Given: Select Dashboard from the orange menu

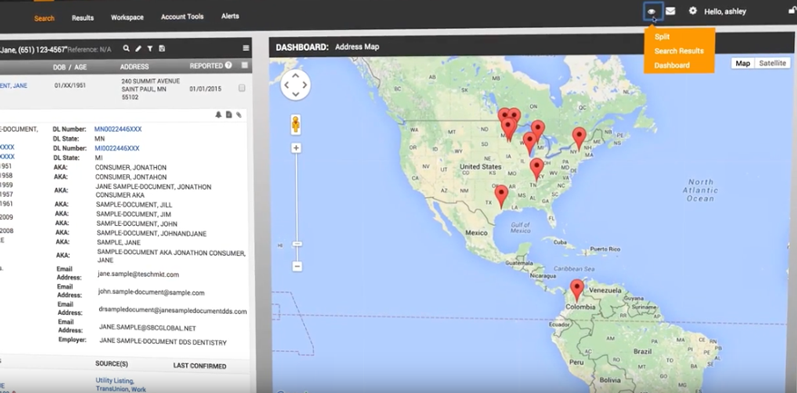Looking at the screenshot, I should pyautogui.click(x=672, y=65).
